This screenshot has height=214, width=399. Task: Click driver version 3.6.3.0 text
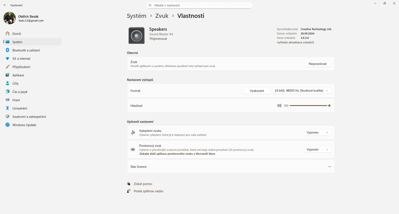pyautogui.click(x=305, y=38)
